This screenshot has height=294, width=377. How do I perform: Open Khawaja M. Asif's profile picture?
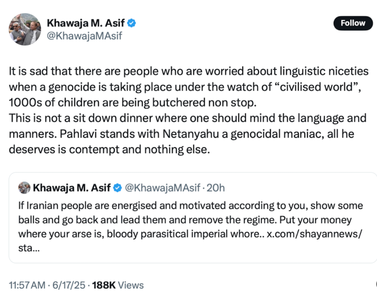click(x=25, y=29)
